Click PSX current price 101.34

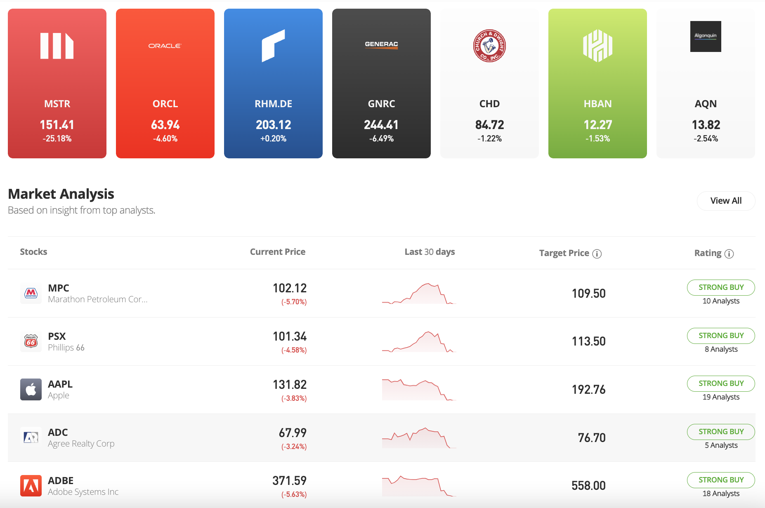[x=290, y=336]
